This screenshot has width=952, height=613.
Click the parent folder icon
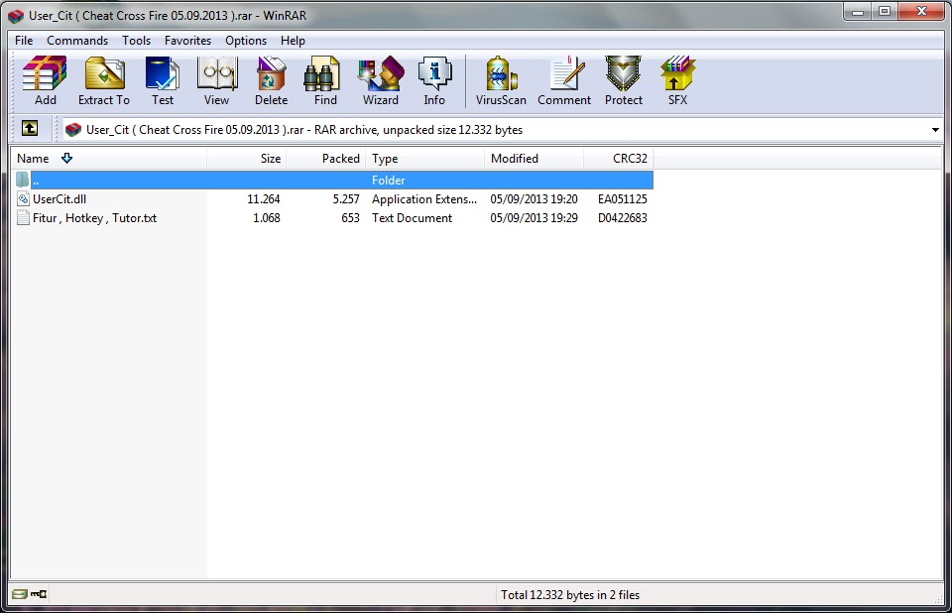click(23, 180)
